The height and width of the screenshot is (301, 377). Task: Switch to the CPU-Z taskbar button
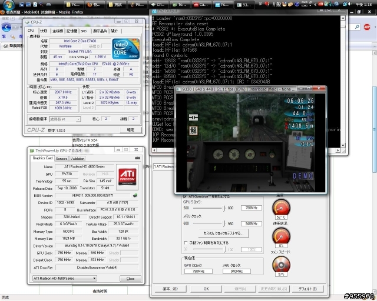pos(158,5)
